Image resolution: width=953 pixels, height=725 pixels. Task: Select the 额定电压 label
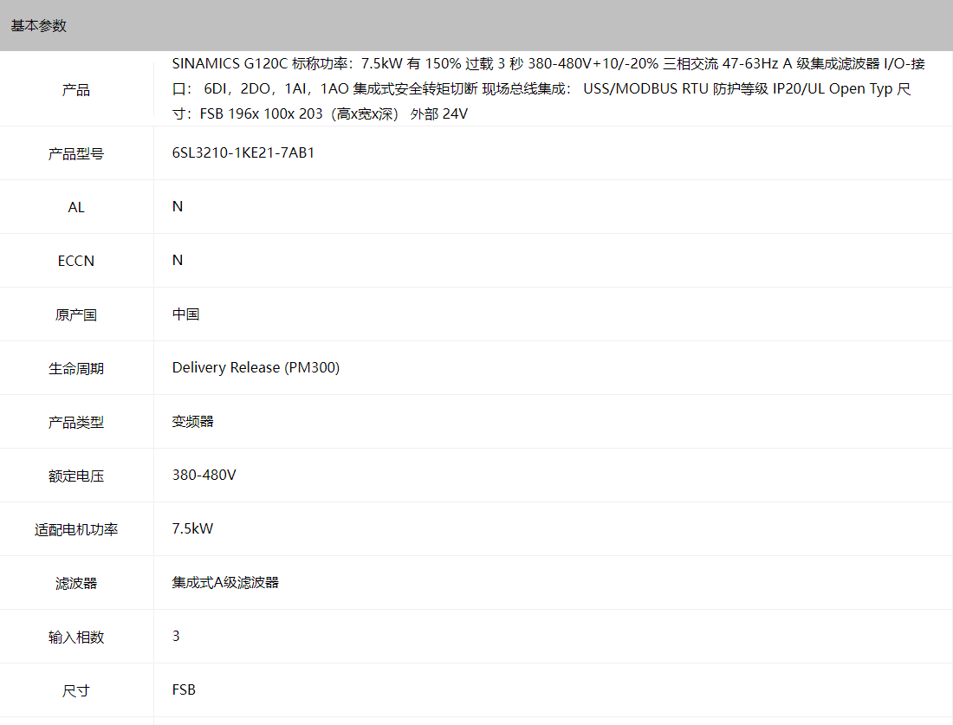76,476
